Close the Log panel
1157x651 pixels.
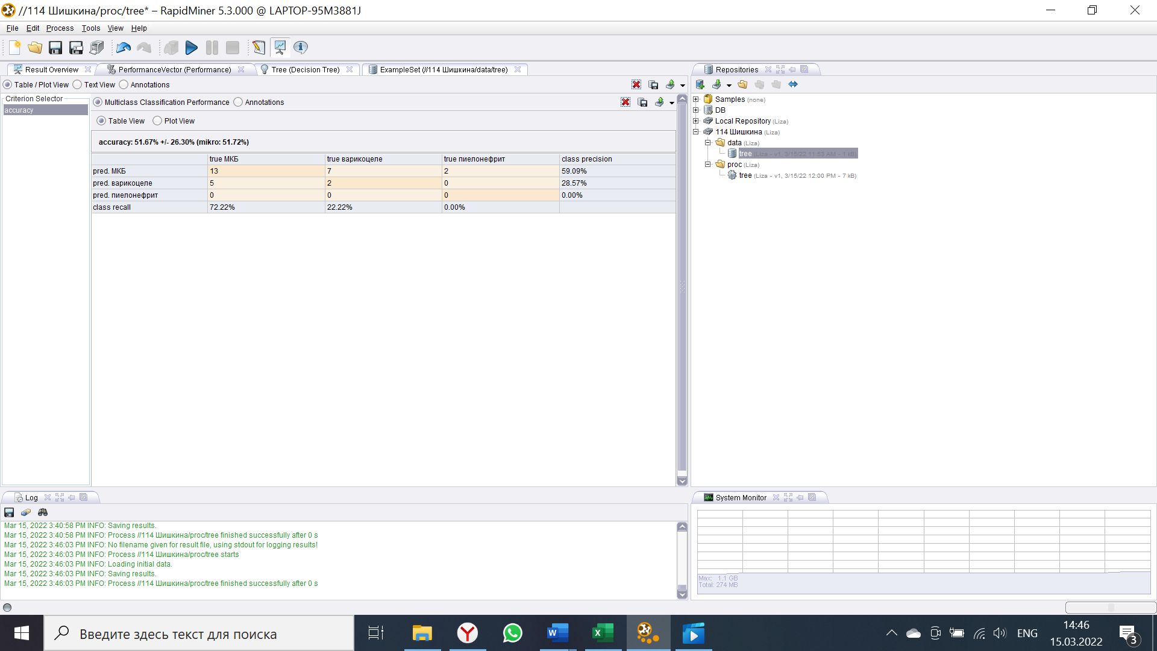coord(48,497)
